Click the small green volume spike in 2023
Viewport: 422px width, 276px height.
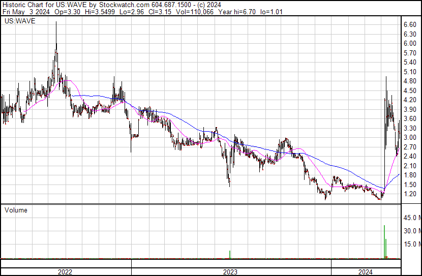pos(230,254)
